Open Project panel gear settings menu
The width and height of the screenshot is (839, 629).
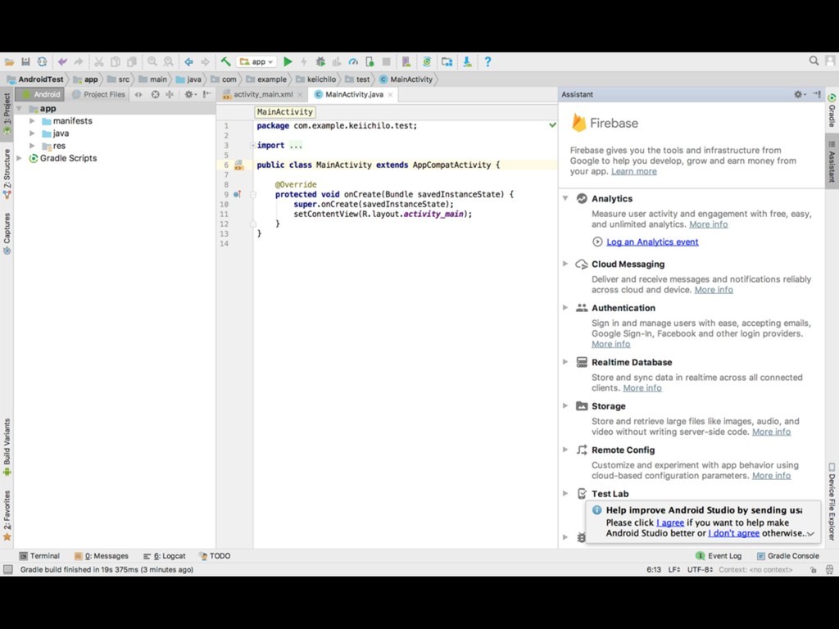click(x=190, y=95)
